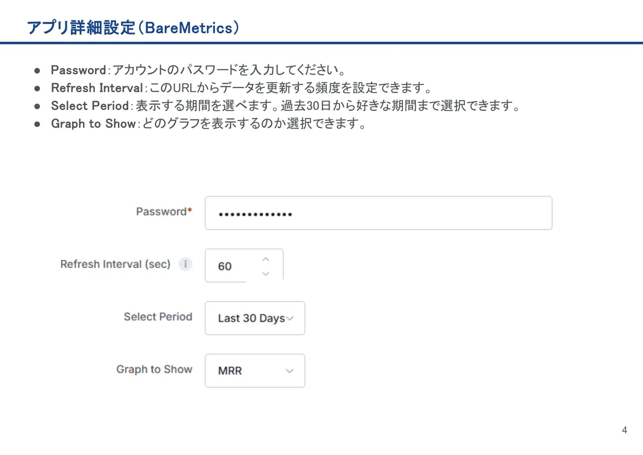Click the page number 4
Viewport: 643px width, 455px height.
click(x=624, y=430)
